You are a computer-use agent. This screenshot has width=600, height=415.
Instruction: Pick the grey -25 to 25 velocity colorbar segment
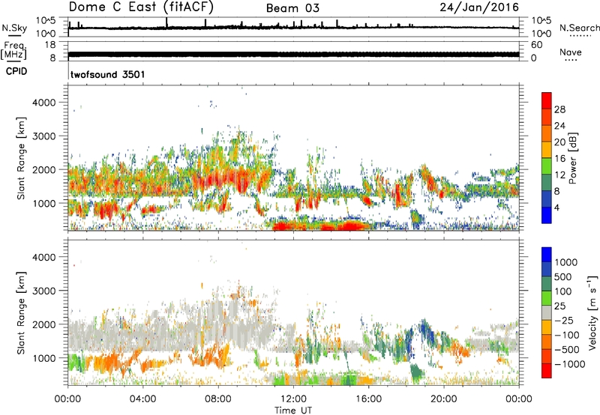tap(547, 312)
